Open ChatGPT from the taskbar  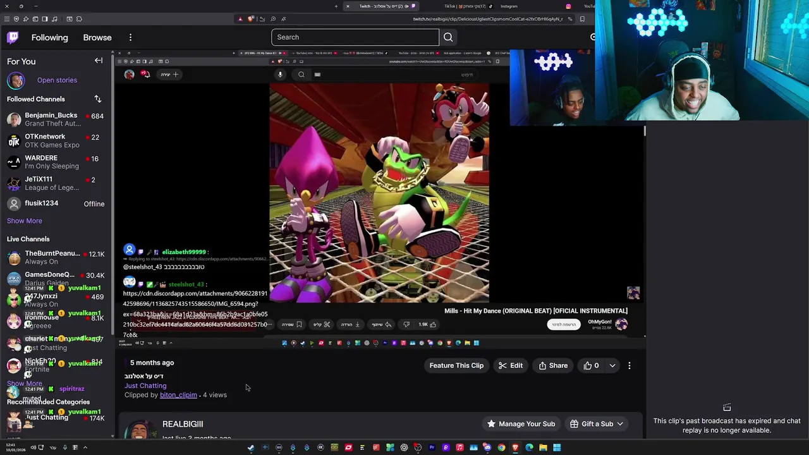(404, 447)
